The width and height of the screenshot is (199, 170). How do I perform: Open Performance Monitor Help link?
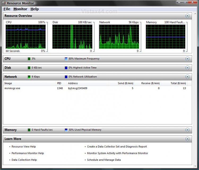[28, 153]
